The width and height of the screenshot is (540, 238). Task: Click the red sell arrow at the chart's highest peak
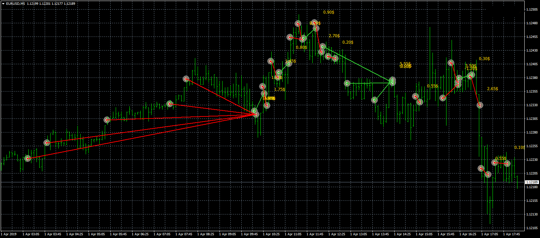[298, 24]
